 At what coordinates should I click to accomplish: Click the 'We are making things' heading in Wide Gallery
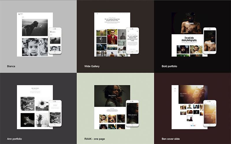[112, 20]
